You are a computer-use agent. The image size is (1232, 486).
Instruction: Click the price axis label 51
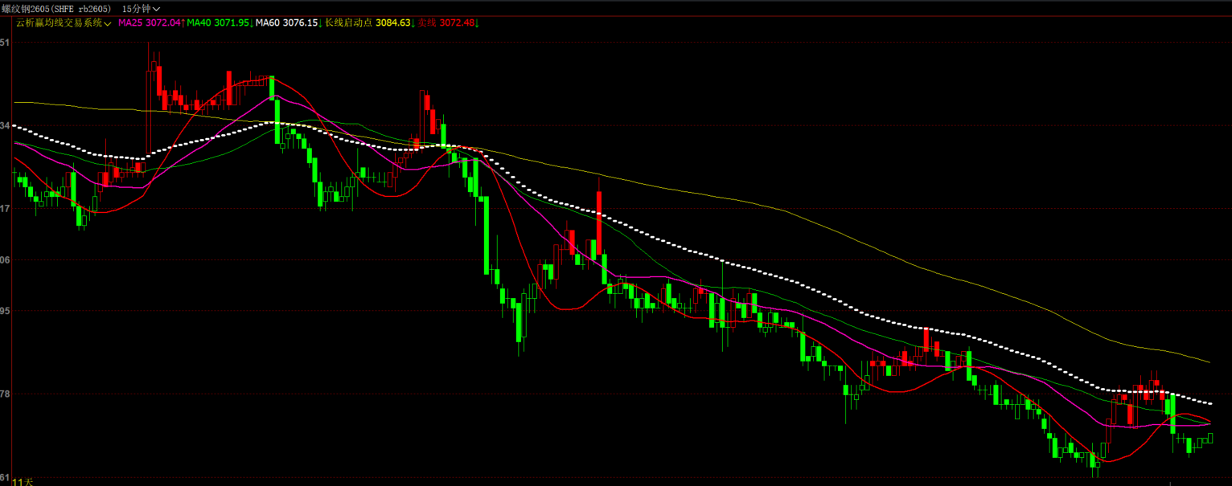[6, 43]
